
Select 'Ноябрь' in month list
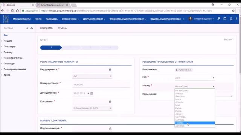pos(195,123)
